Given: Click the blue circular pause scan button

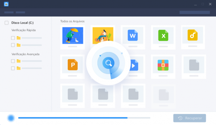Looking at the screenshot, I should tap(11, 118).
